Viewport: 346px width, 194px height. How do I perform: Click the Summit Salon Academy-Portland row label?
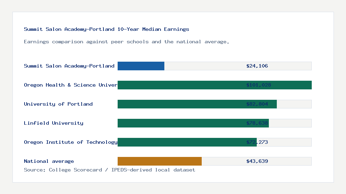pyautogui.click(x=69, y=66)
